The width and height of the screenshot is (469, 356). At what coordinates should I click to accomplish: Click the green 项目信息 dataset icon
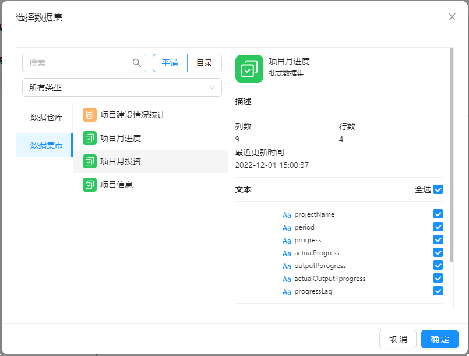click(89, 185)
